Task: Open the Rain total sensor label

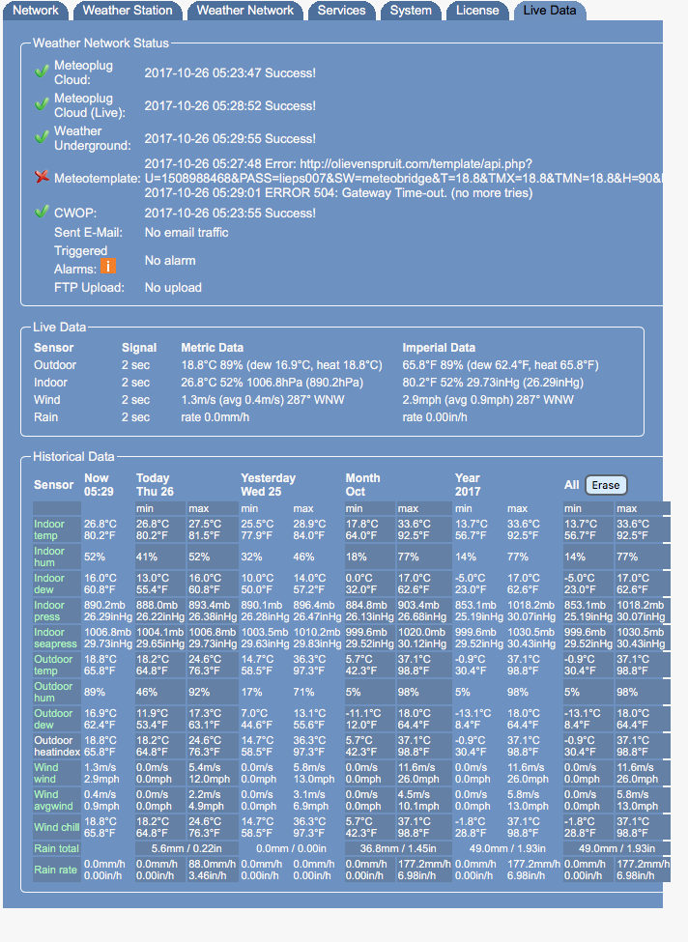Action: coord(58,849)
